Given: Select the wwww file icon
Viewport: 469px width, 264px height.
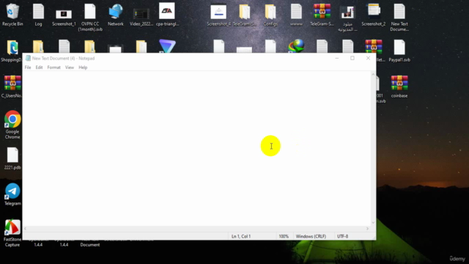Looking at the screenshot, I should 296,15.
